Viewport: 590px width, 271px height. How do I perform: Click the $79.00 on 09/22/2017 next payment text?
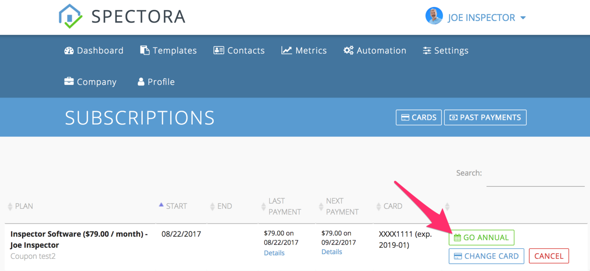[339, 238]
